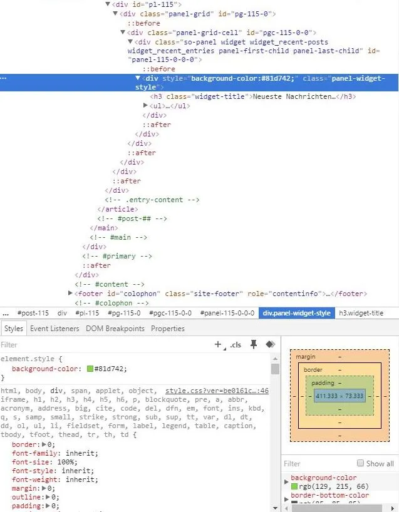
Task: Select the #content comment row
Action: click(110, 284)
